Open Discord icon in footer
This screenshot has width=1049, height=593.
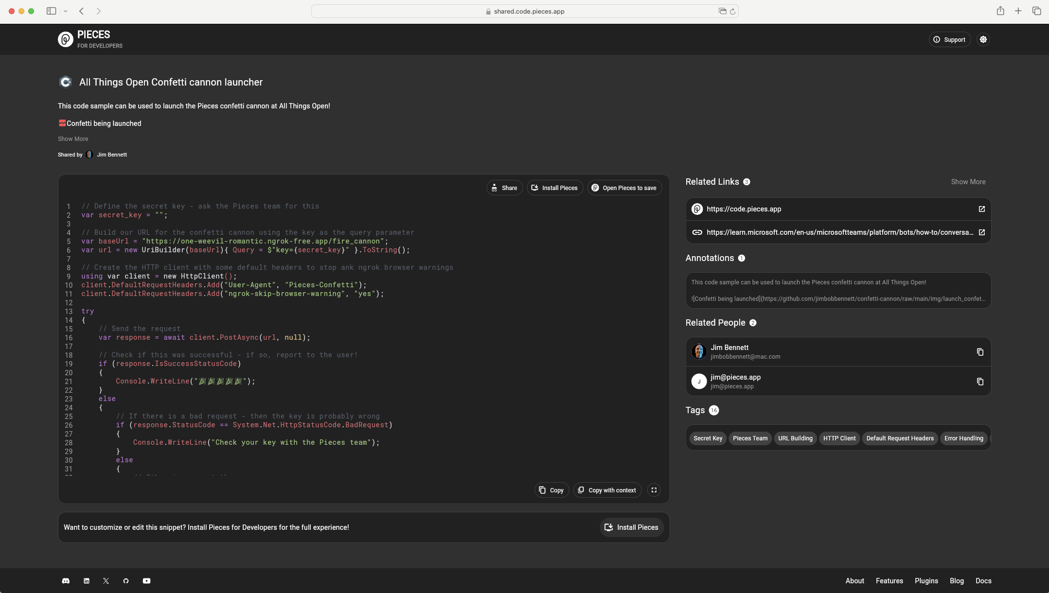tap(66, 581)
